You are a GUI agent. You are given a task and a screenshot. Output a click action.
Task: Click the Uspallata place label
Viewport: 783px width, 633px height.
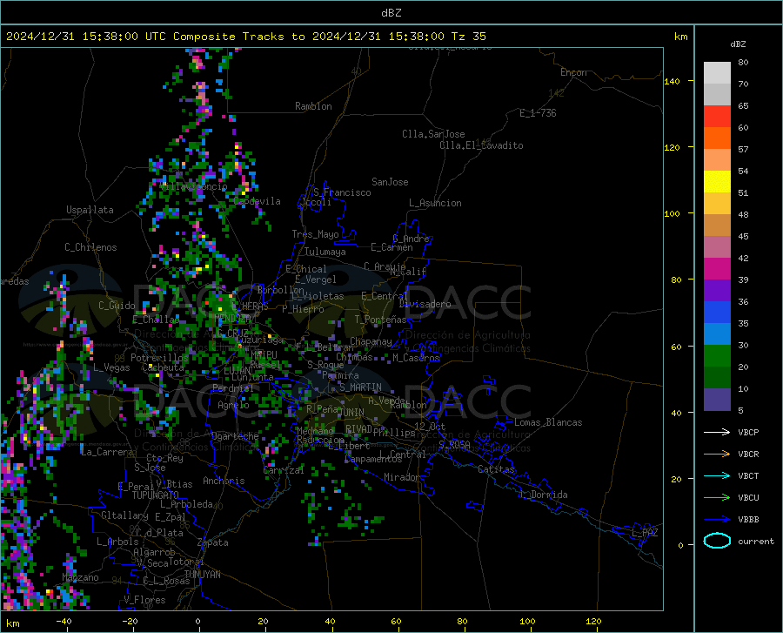90,211
